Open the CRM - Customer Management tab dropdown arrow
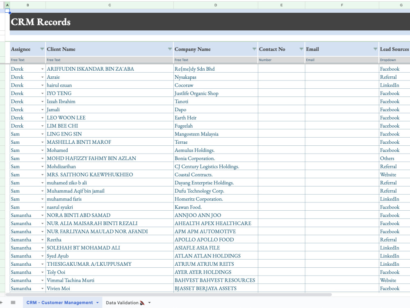410x308 pixels. pyautogui.click(x=97, y=302)
